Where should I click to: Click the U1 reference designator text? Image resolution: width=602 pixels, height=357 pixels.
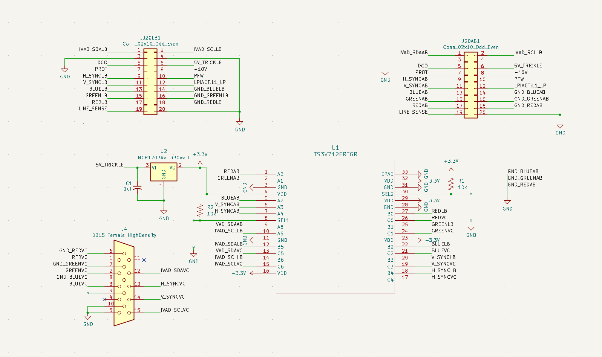pos(335,148)
